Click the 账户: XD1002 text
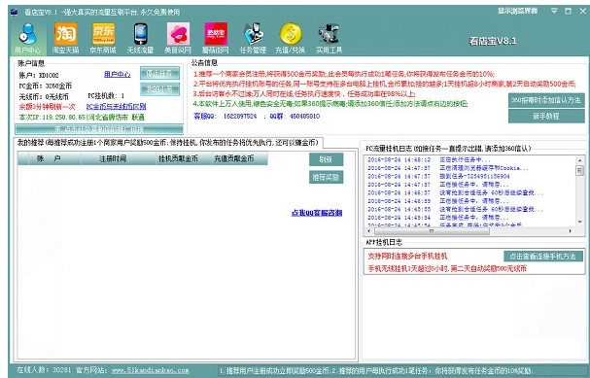This screenshot has width=590, height=378. [39, 75]
